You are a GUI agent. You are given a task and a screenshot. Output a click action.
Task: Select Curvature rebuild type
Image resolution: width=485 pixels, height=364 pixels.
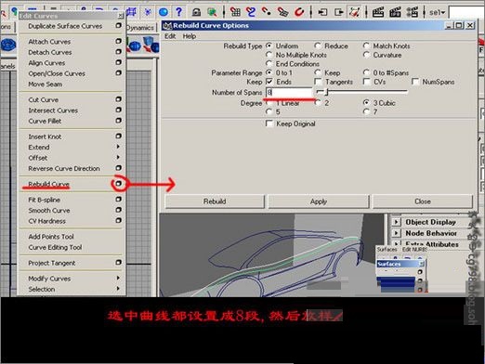tap(366, 55)
